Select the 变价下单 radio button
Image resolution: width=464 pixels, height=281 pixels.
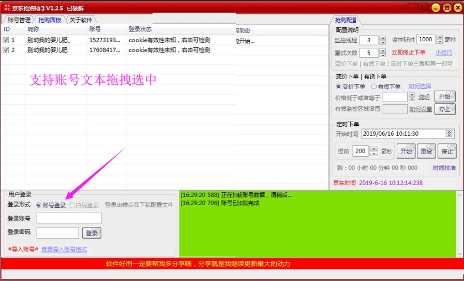[x=338, y=87]
